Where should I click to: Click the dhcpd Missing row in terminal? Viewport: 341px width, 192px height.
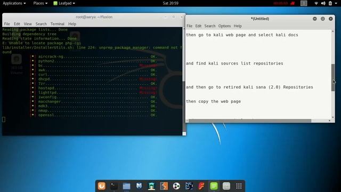coord(94,79)
